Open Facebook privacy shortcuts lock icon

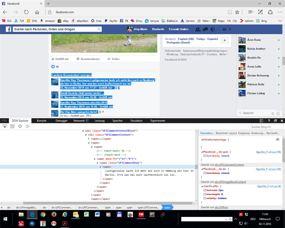225,29
